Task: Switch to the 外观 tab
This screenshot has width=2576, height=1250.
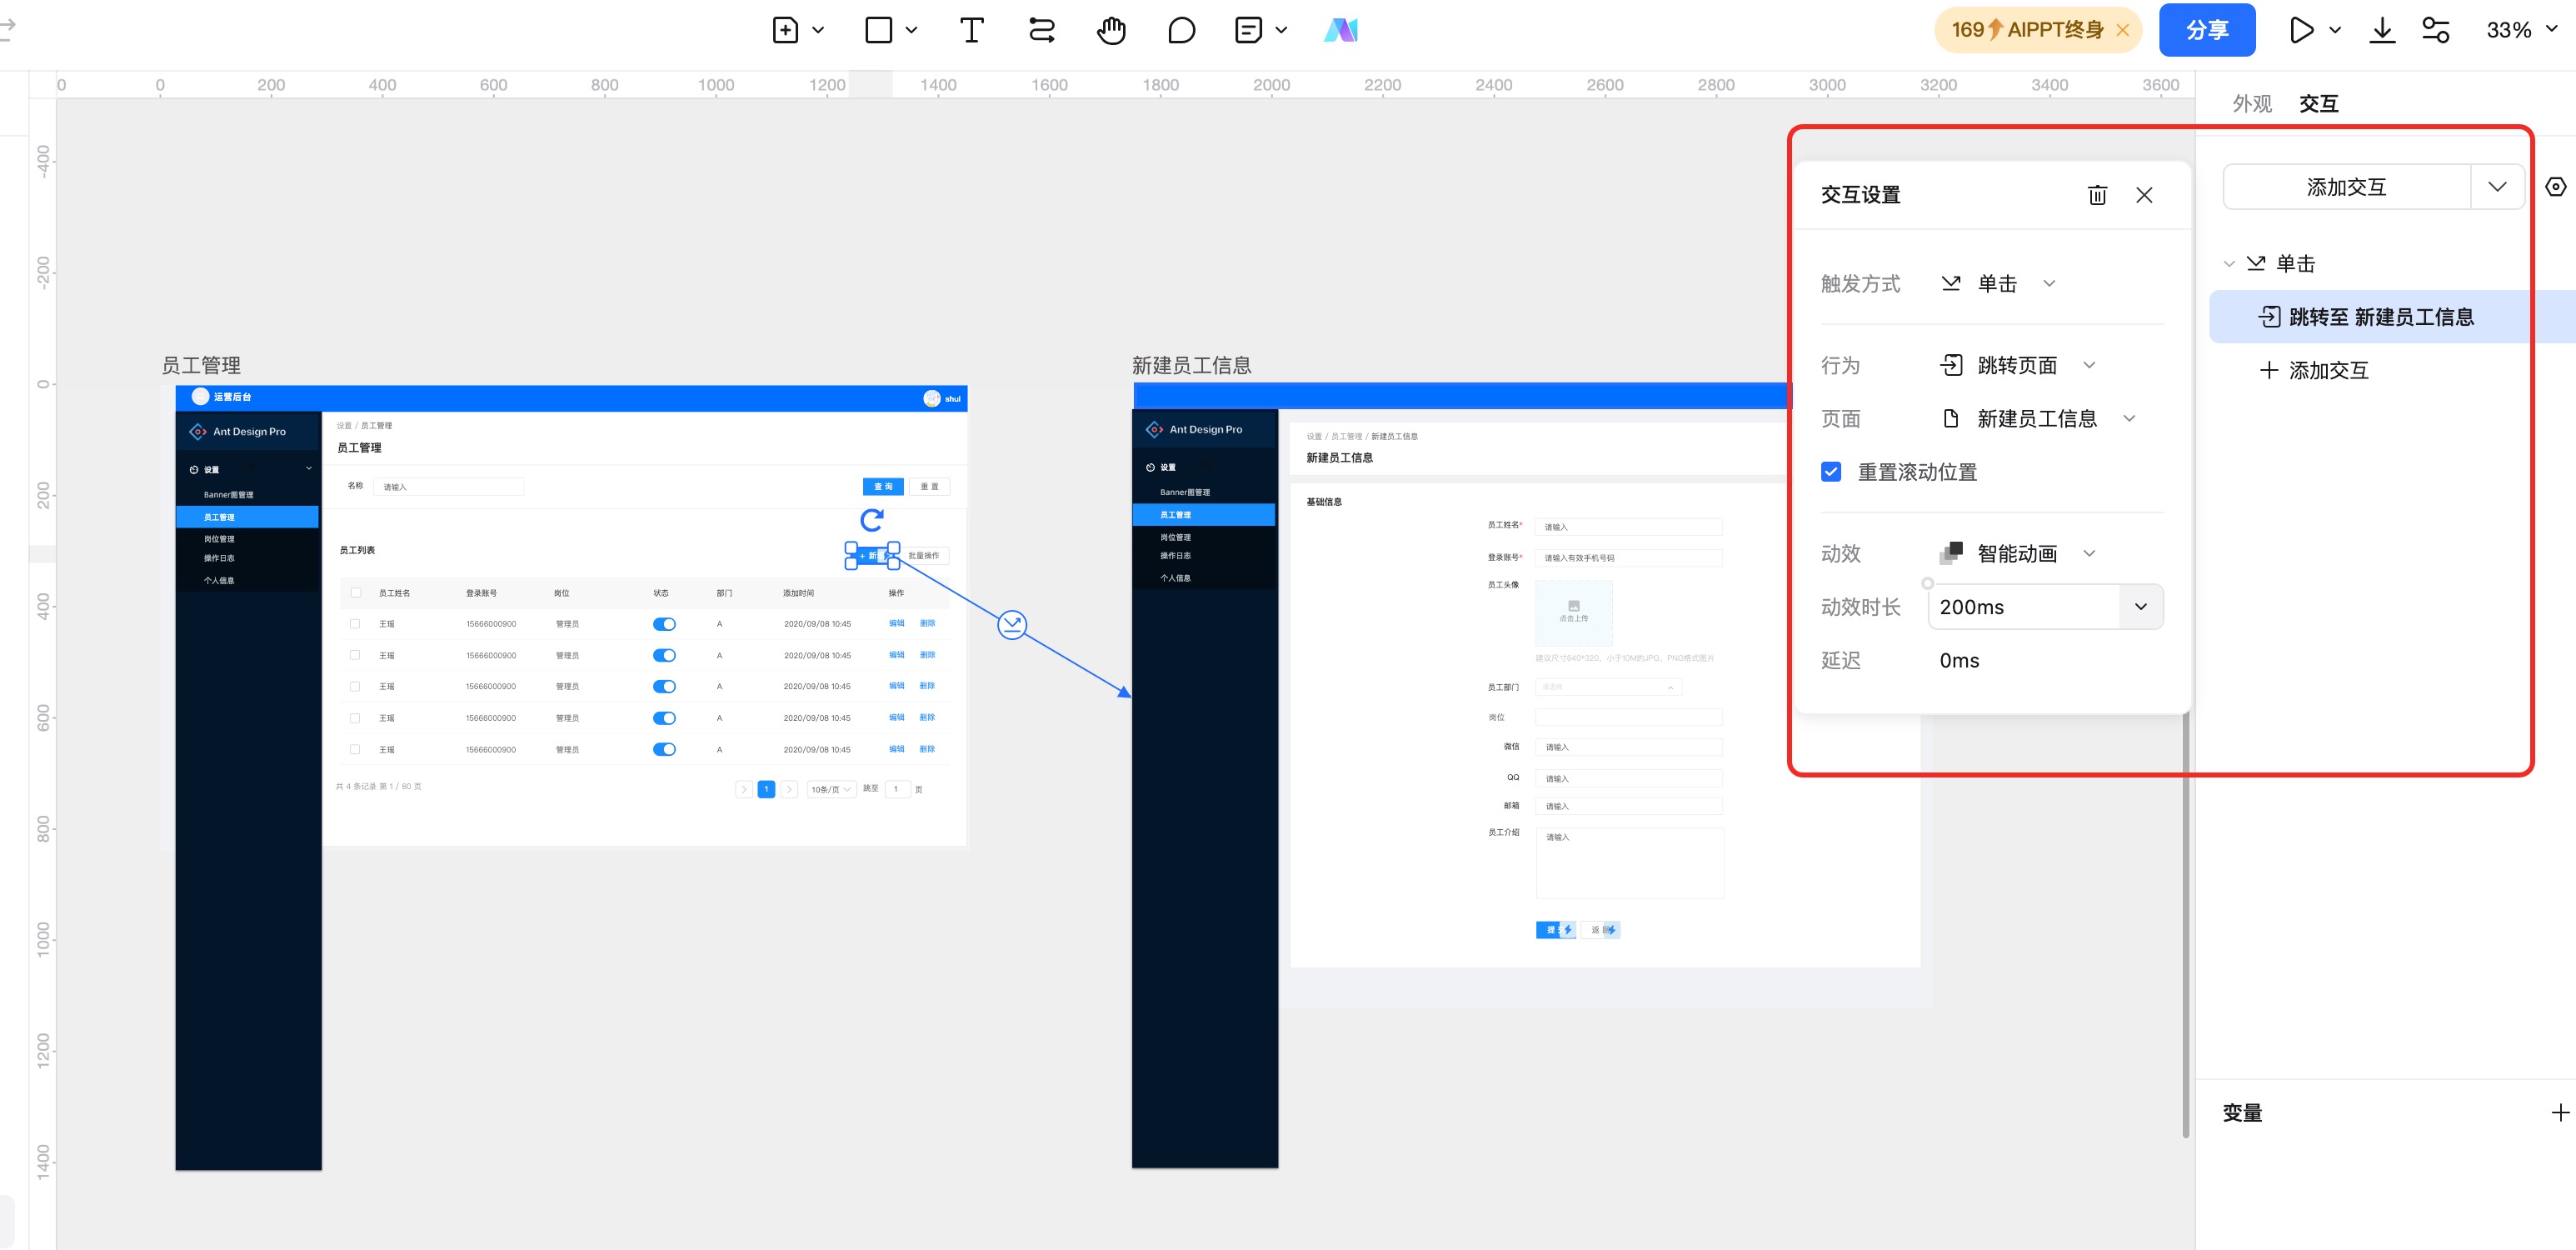Action: pyautogui.click(x=2252, y=103)
